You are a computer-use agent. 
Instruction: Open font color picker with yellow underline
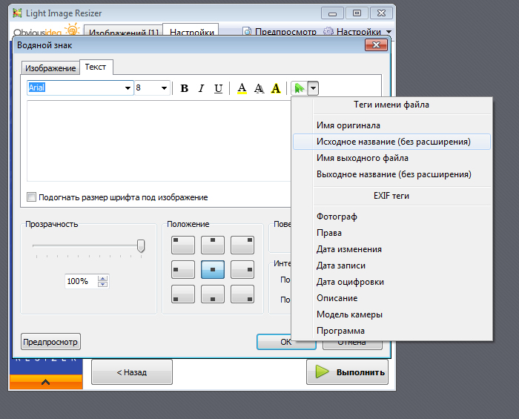click(x=242, y=88)
